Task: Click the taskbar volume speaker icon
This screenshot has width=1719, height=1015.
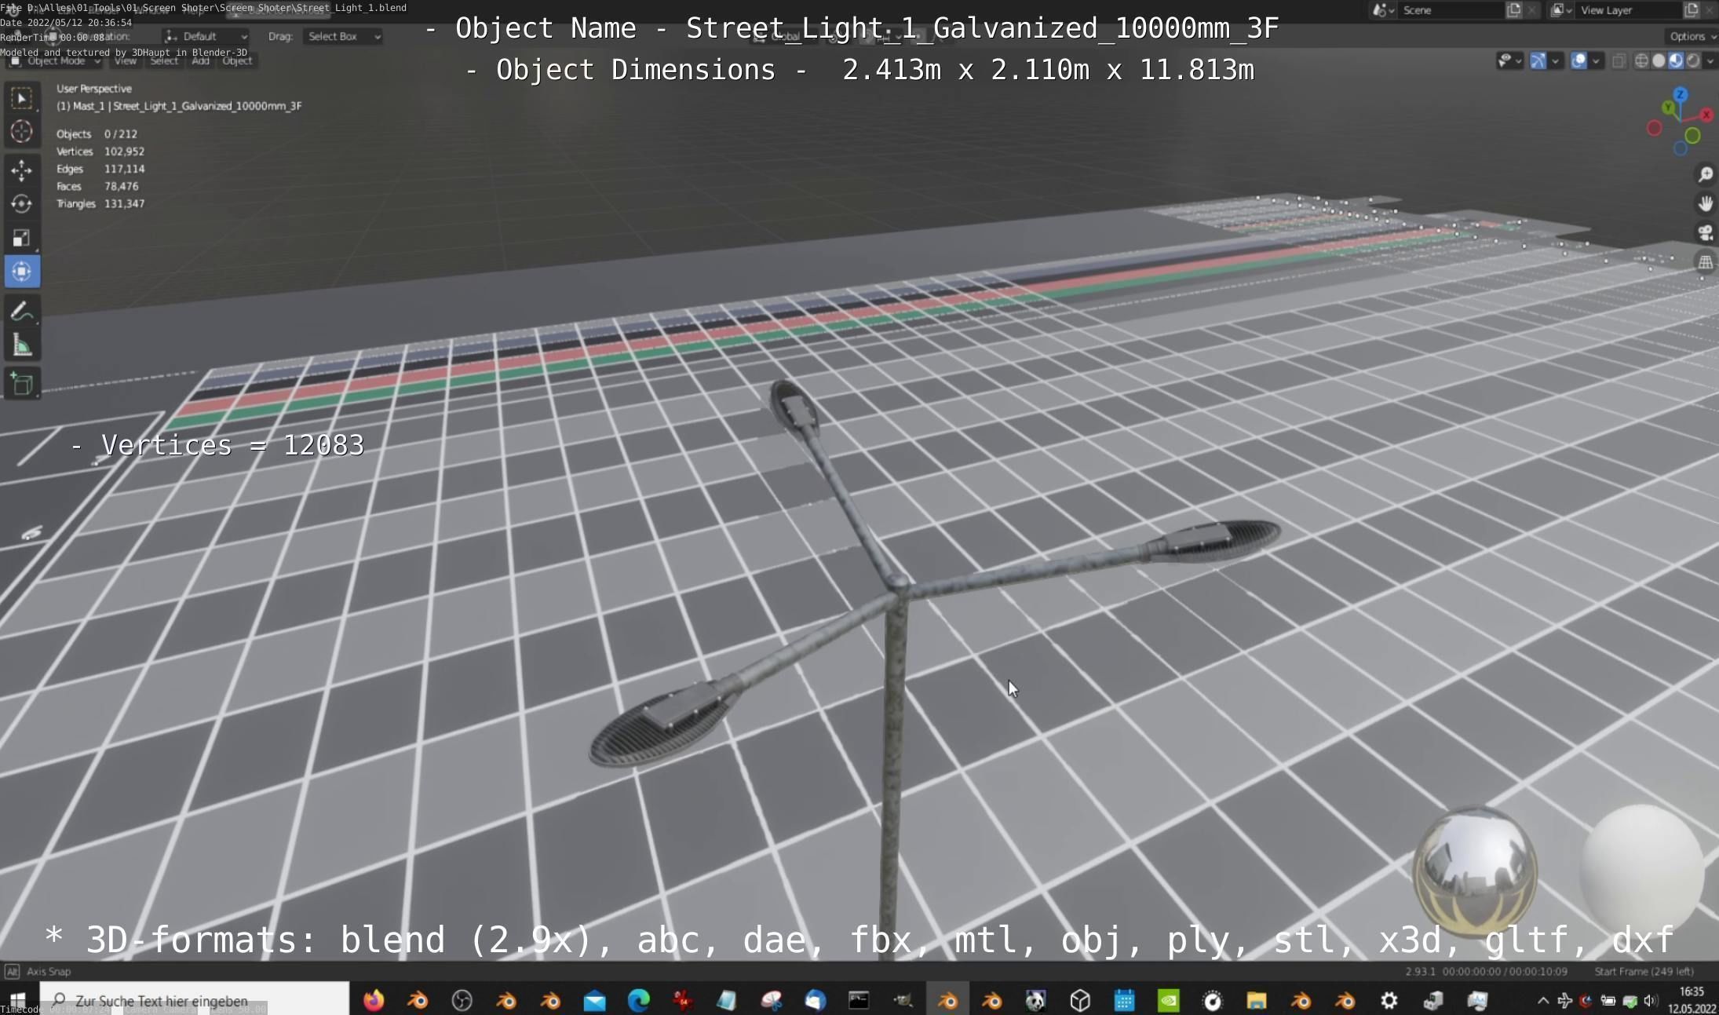Action: 1651,1000
